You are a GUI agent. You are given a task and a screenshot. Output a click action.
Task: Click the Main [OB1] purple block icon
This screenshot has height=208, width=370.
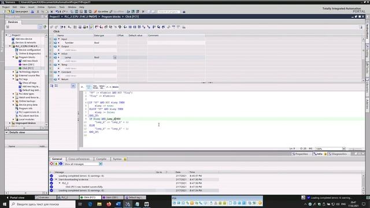(20, 64)
